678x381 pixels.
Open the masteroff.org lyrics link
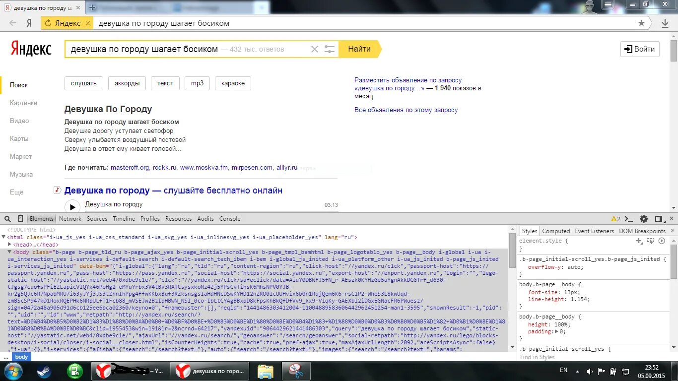[x=130, y=168]
